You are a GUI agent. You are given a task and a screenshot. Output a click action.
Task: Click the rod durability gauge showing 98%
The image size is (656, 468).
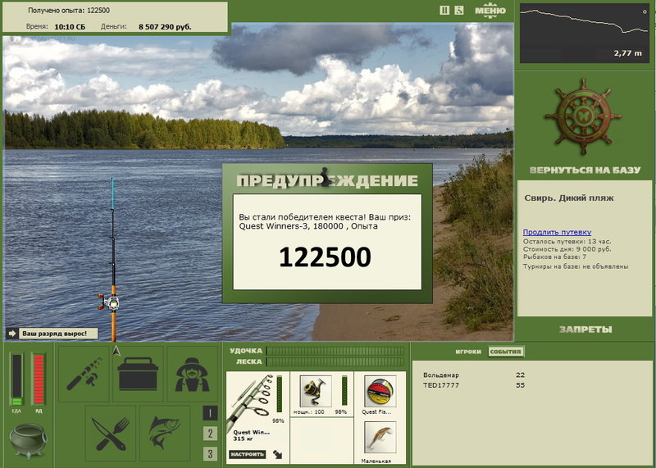point(280,394)
